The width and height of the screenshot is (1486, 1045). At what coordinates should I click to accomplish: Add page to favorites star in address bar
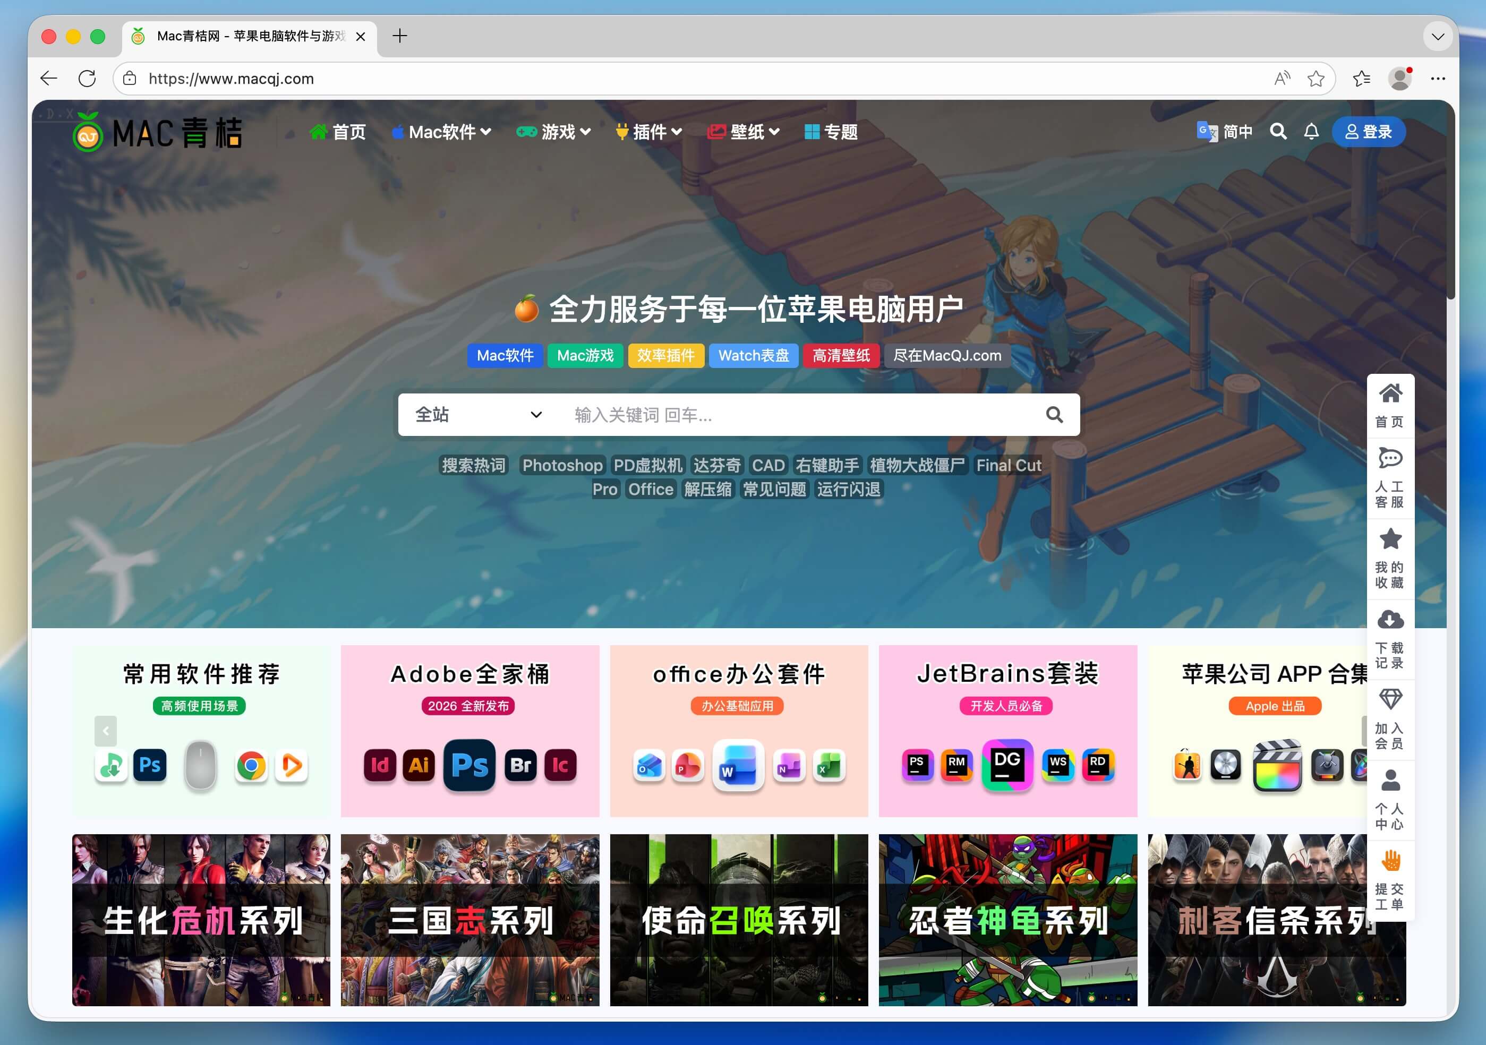[x=1315, y=79]
